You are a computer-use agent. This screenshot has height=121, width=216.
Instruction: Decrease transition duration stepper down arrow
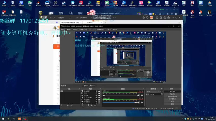[x=162, y=95]
